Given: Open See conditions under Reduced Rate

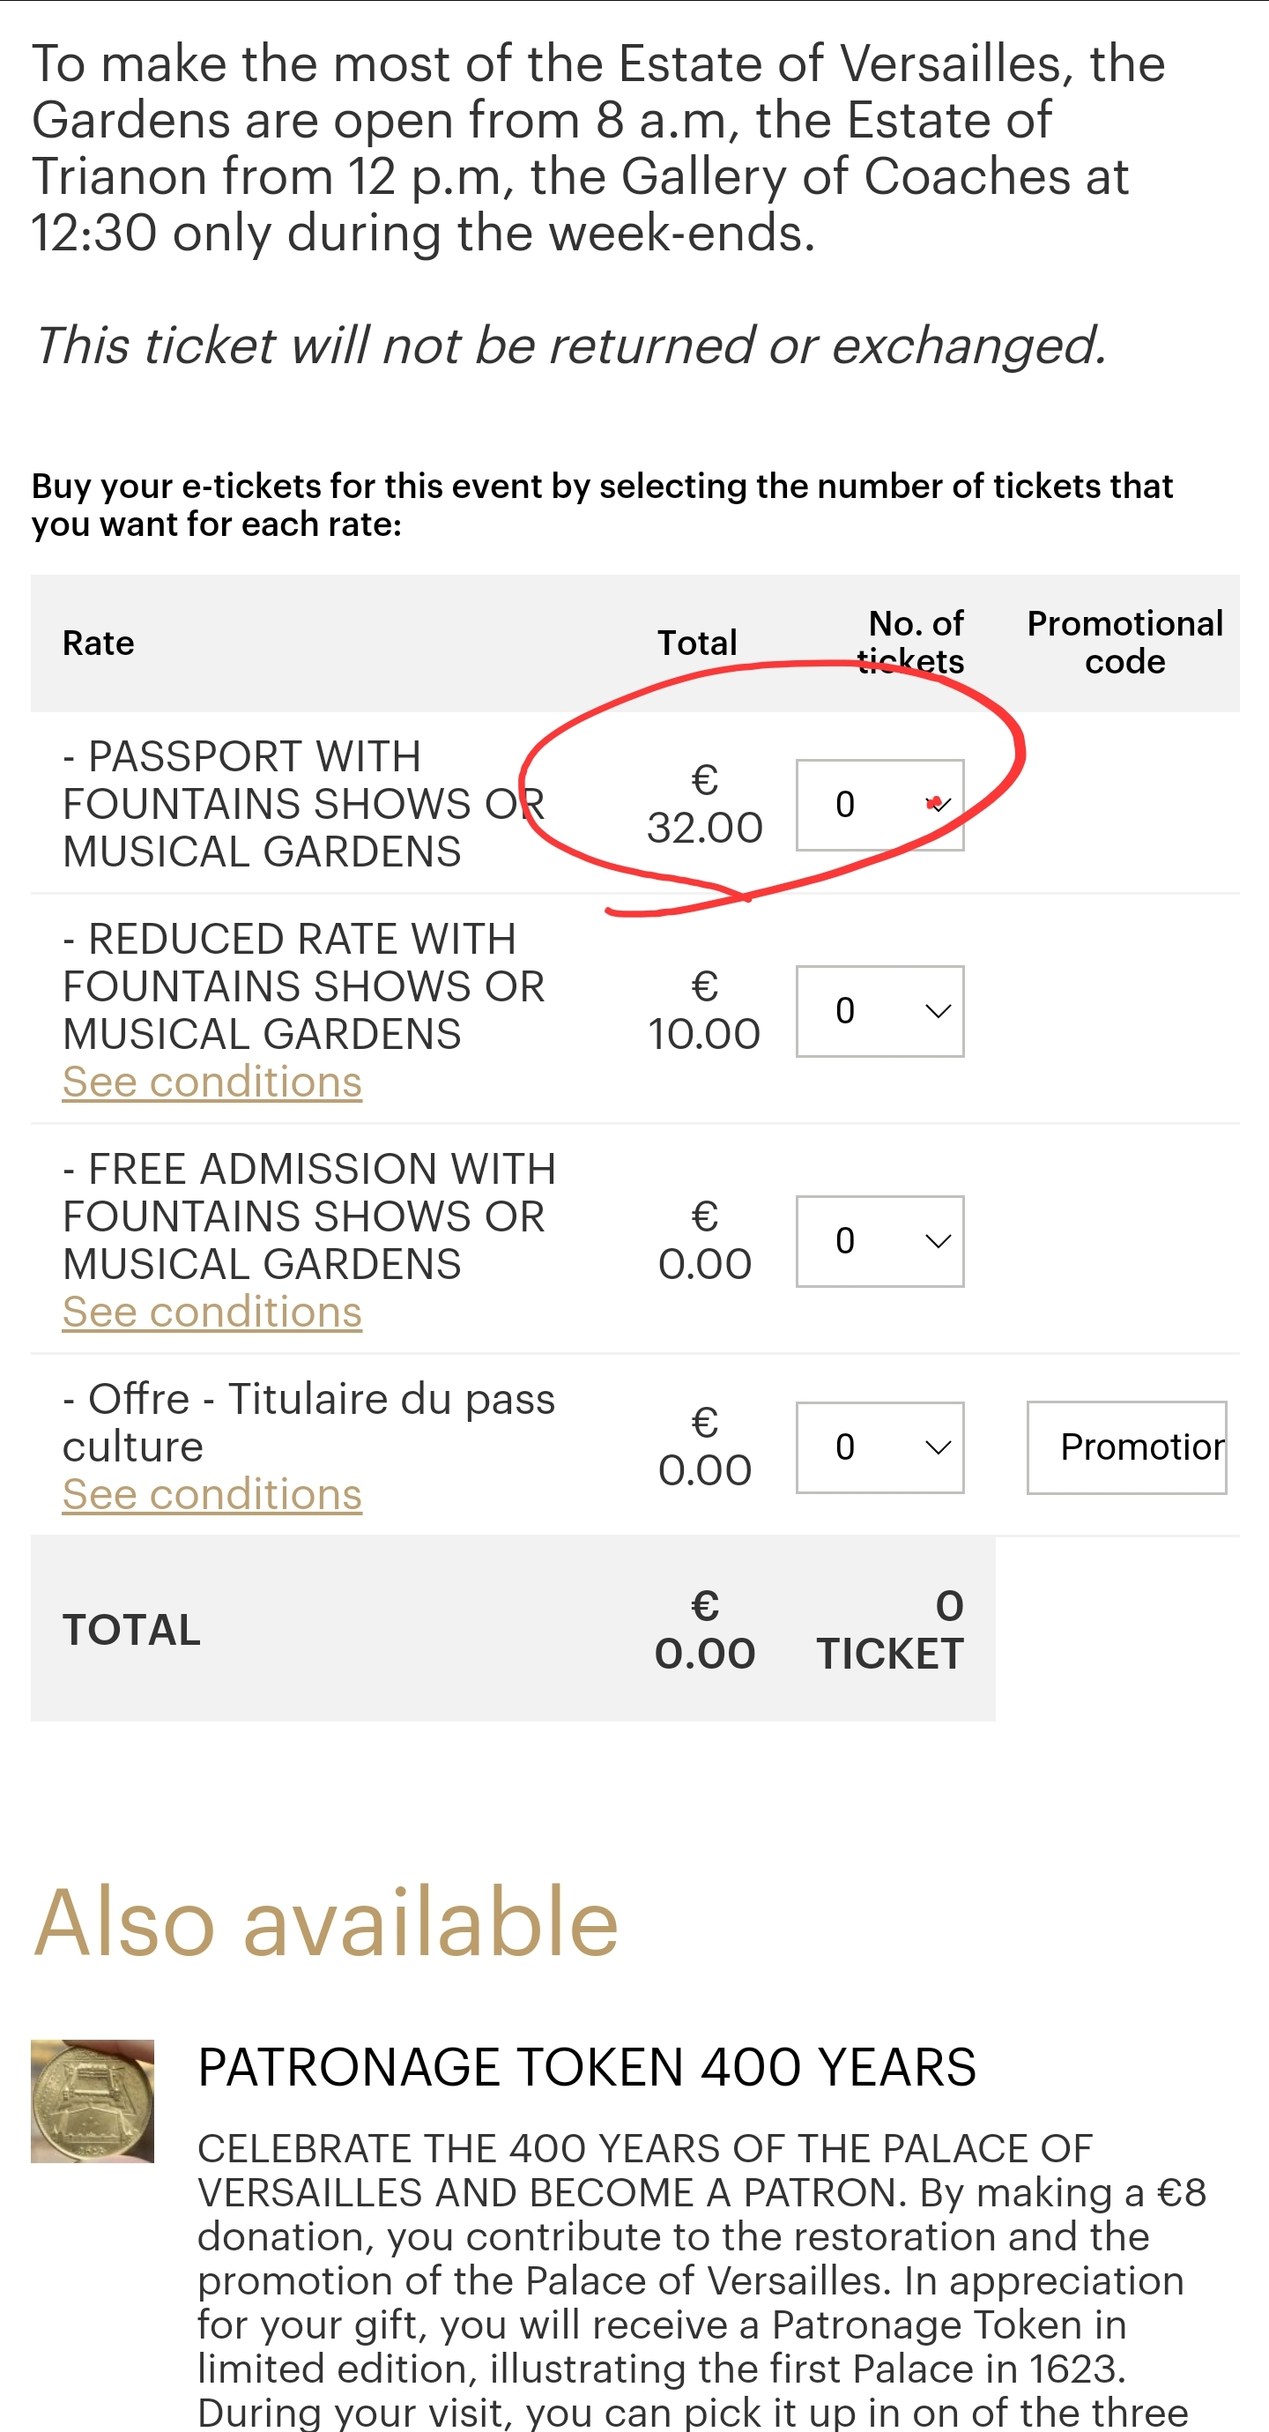Looking at the screenshot, I should click(211, 1082).
